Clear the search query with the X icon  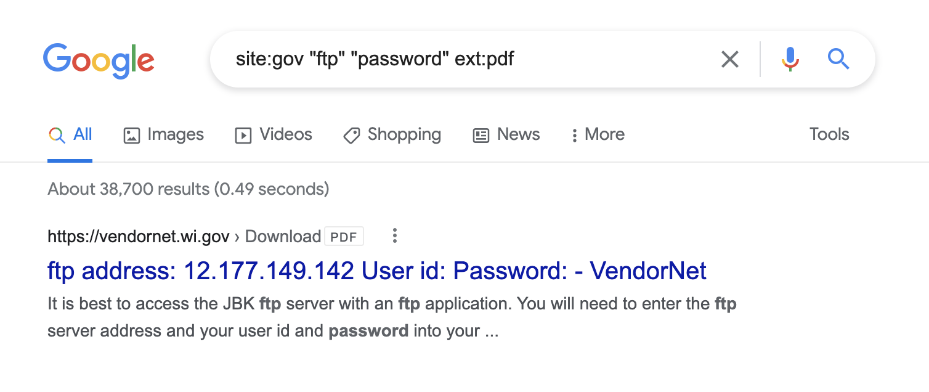[730, 59]
